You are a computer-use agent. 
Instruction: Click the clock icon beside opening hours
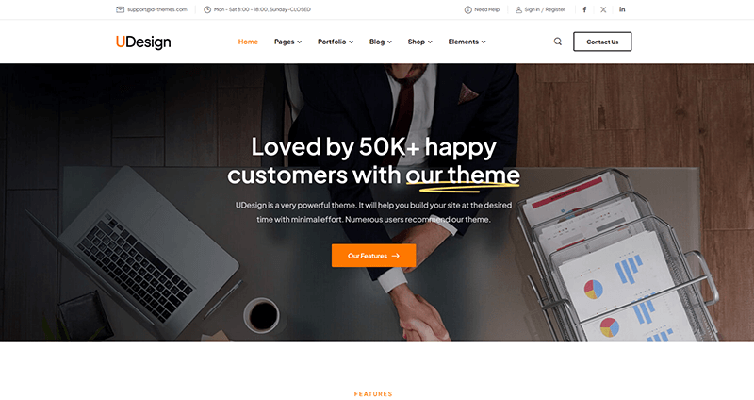207,9
